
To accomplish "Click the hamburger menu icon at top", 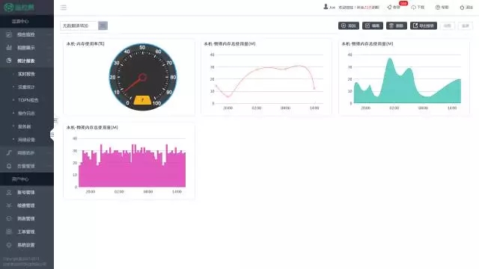I will tap(63, 7).
